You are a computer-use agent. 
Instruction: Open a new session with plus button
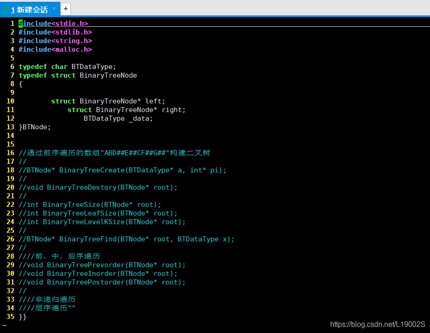pyautogui.click(x=65, y=9)
